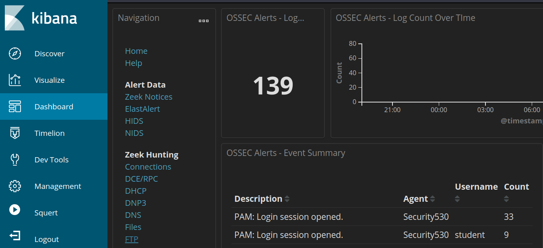Sort Event Summary by Description column
543x248 pixels.
point(287,198)
